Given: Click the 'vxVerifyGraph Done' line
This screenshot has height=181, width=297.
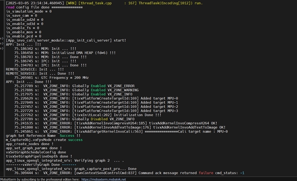Looking at the screenshot, I should 41,165.
